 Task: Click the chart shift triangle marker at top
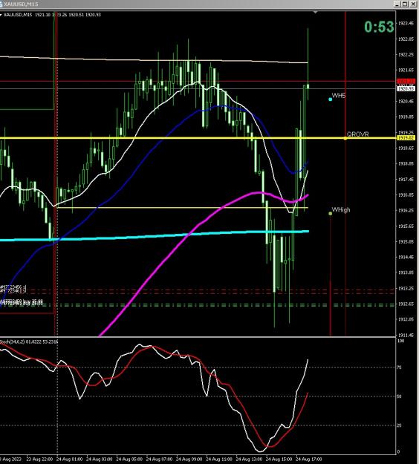[315, 13]
